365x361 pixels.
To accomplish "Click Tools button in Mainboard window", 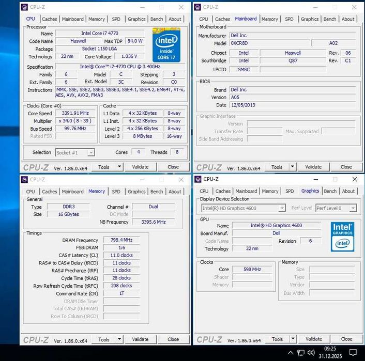I will point(277,167).
